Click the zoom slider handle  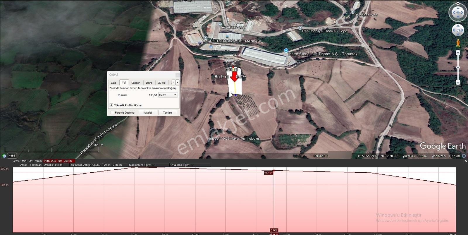click(x=458, y=68)
